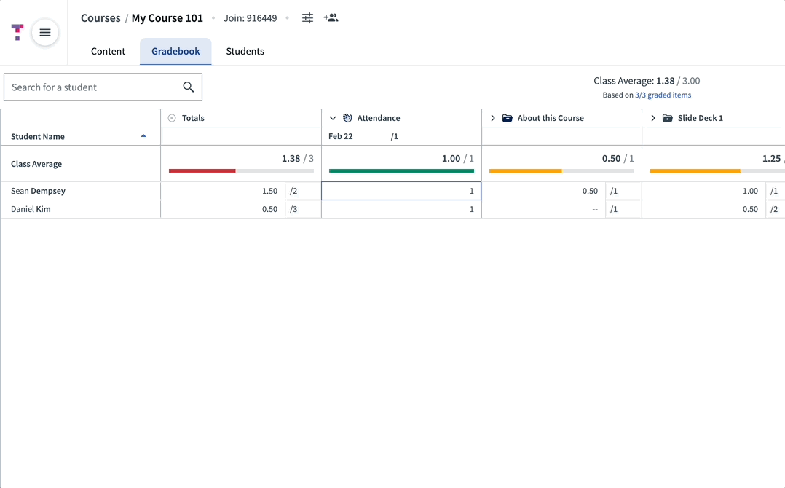Expand the About this Course column
785x488 pixels.
[x=492, y=118]
